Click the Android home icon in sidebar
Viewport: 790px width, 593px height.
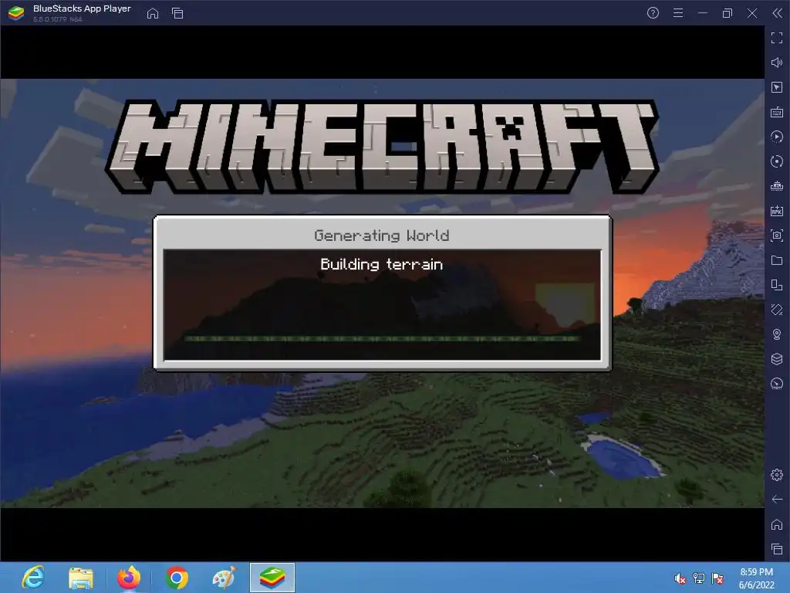777,524
